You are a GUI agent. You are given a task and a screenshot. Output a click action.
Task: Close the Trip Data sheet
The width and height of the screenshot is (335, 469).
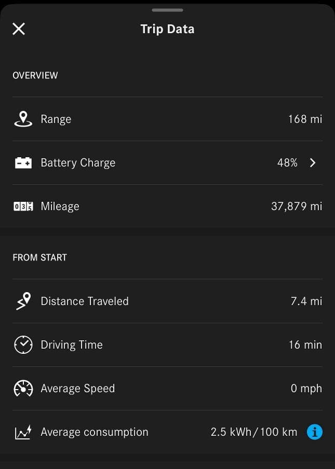(19, 29)
